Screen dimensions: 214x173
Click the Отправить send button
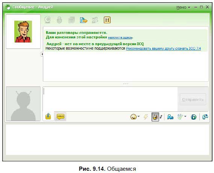(x=193, y=99)
